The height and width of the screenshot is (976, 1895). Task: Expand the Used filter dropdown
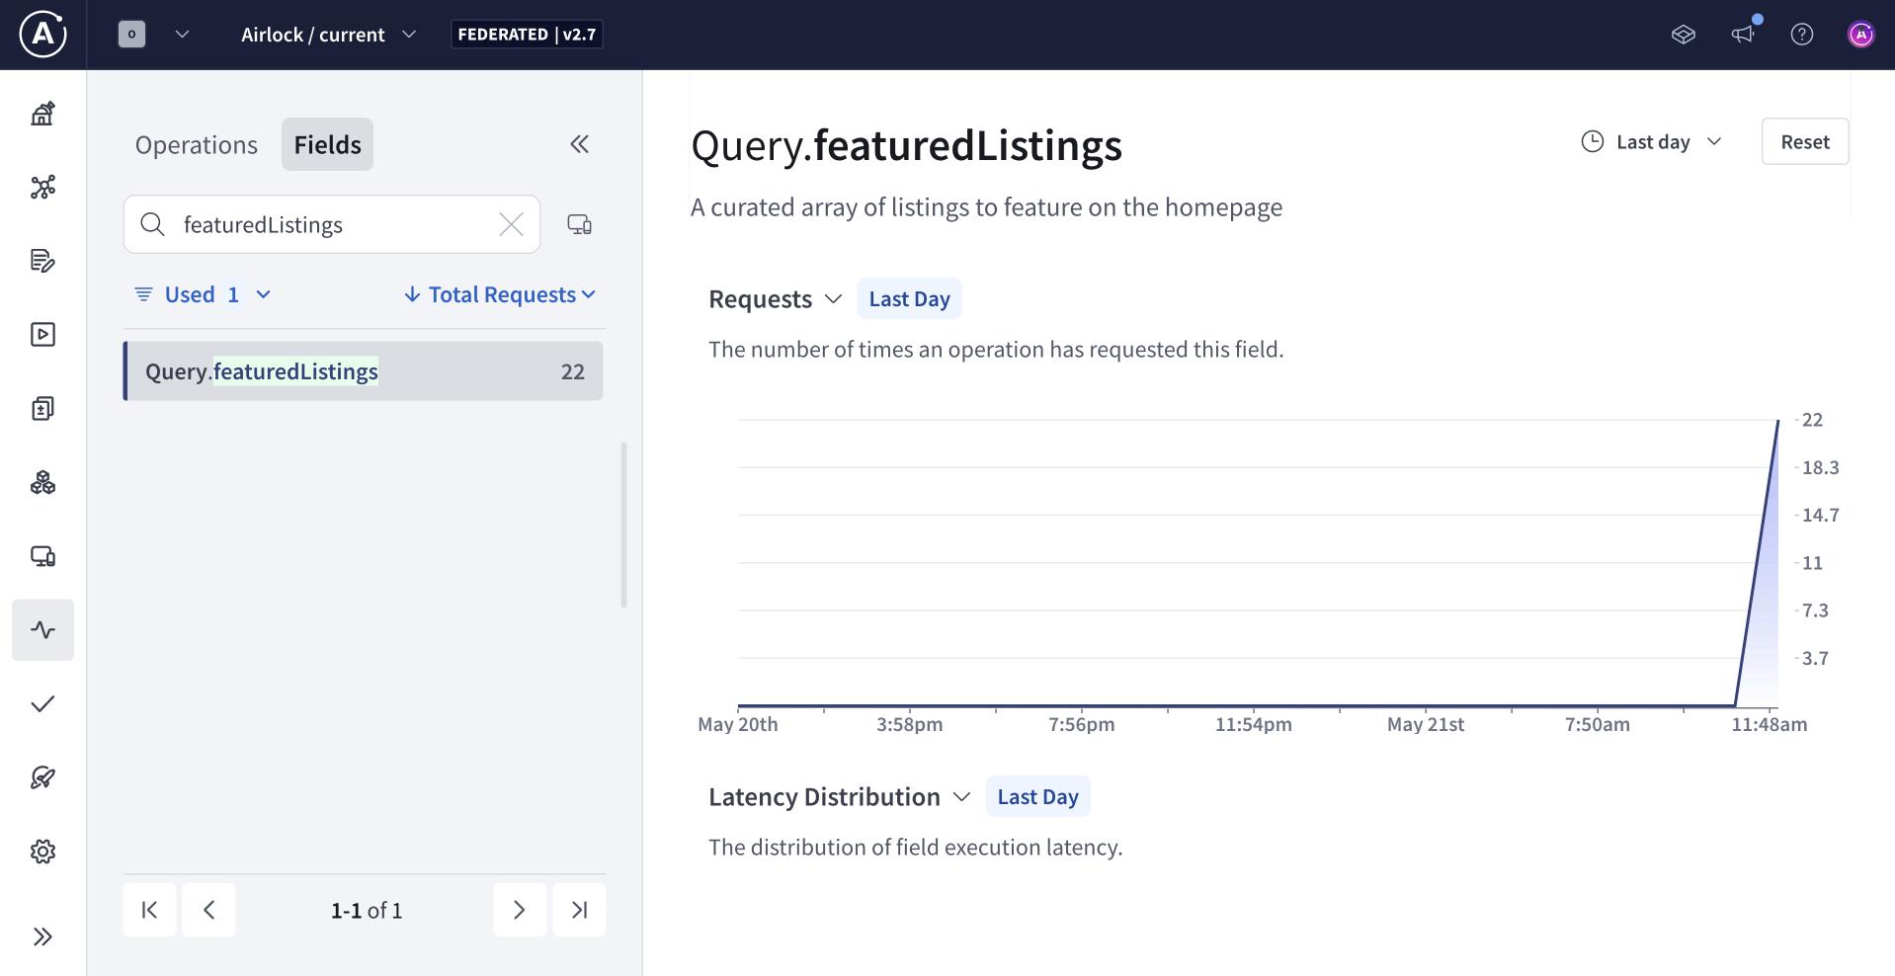[202, 293]
